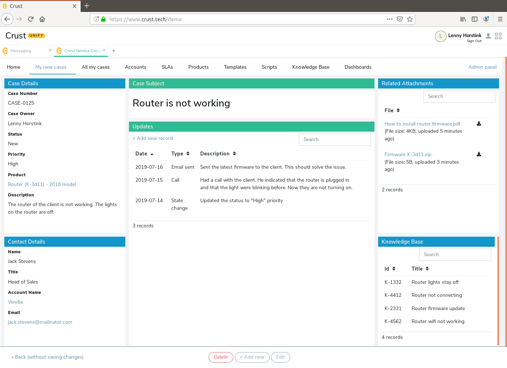Add a new Crust app tab

pos(114,51)
